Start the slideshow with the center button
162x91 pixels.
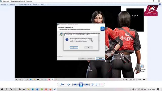(81, 85)
